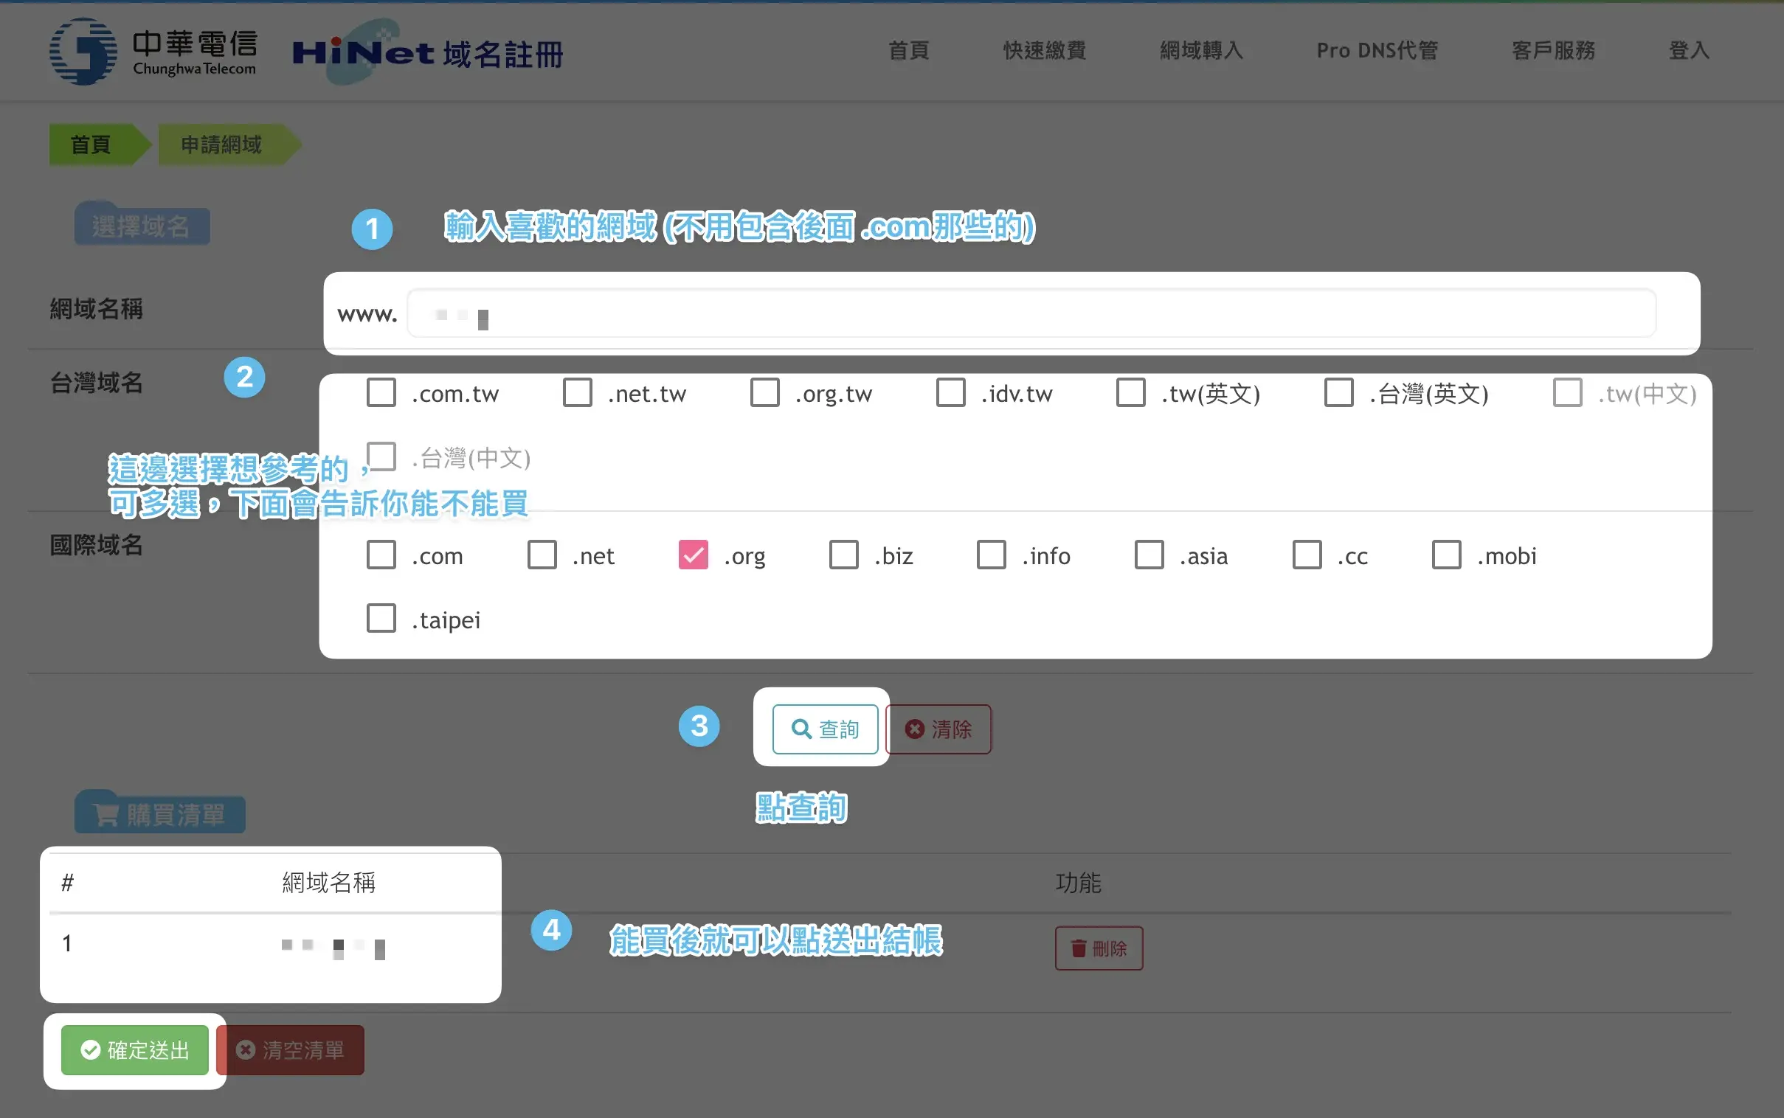Screen dimensions: 1784x1118
Task: Click the trash icon on the 刪除 button
Action: tap(1079, 948)
